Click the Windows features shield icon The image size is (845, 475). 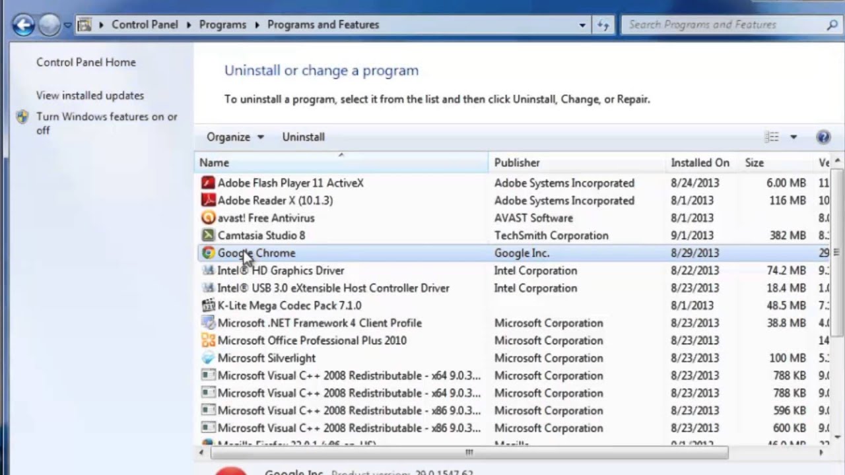click(23, 117)
